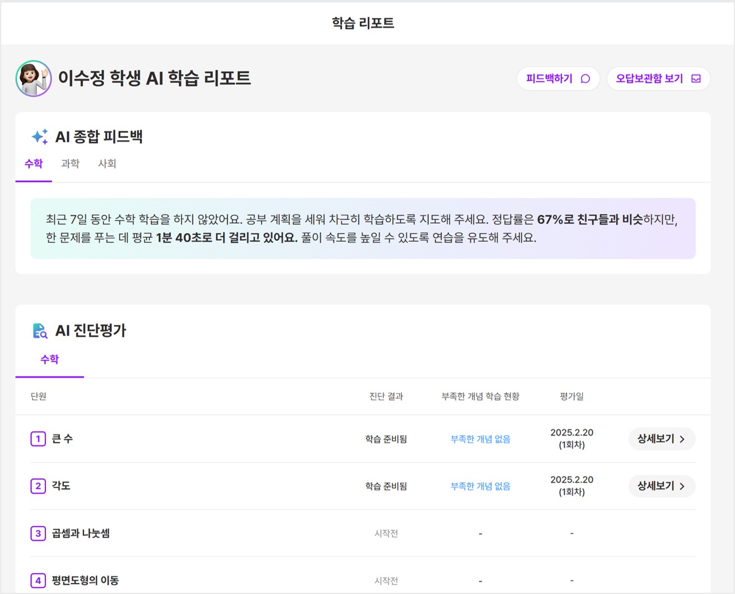Click the inbox icon in 오답보관함 보기
Viewport: 735px width, 594px height.
(696, 79)
